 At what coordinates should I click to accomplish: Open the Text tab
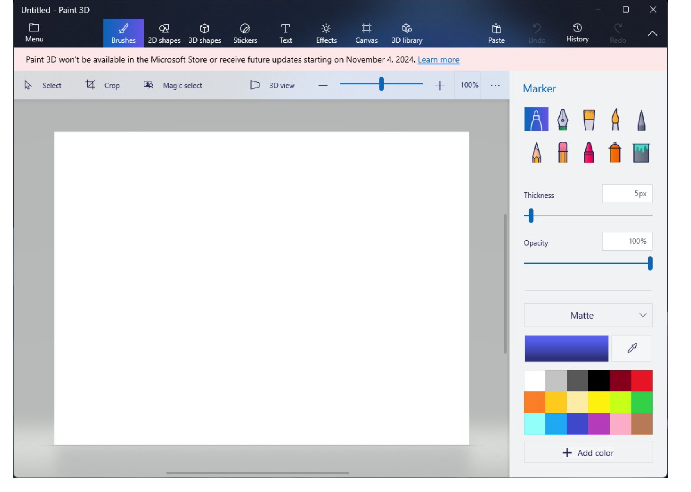[286, 33]
